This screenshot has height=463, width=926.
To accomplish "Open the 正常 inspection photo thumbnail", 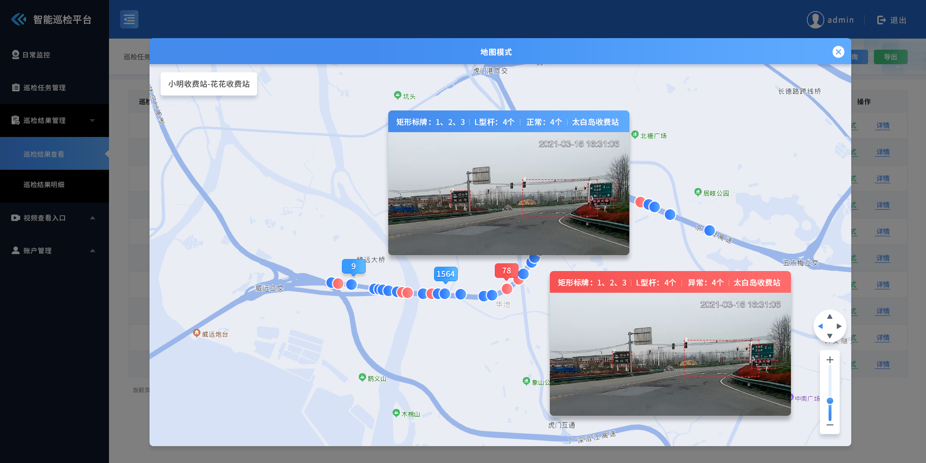I will click(509, 194).
